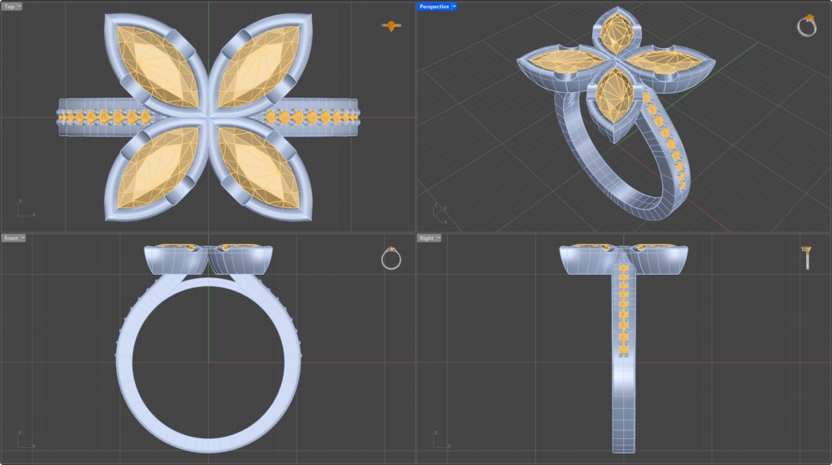Image resolution: width=832 pixels, height=465 pixels.
Task: Click the ring preview icon in Perspective viewport
Action: click(x=807, y=26)
